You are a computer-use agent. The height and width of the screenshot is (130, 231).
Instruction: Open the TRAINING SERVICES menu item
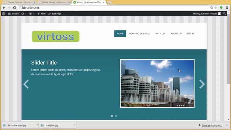(139, 34)
